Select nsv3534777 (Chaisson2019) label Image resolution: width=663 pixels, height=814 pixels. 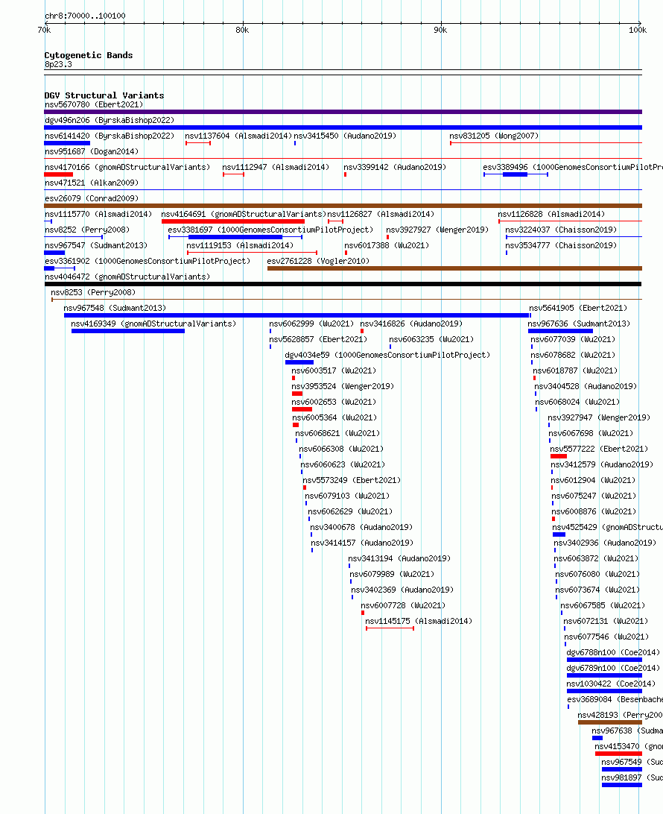pos(561,245)
